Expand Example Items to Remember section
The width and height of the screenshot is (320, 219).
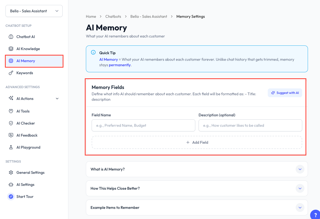pos(197,208)
